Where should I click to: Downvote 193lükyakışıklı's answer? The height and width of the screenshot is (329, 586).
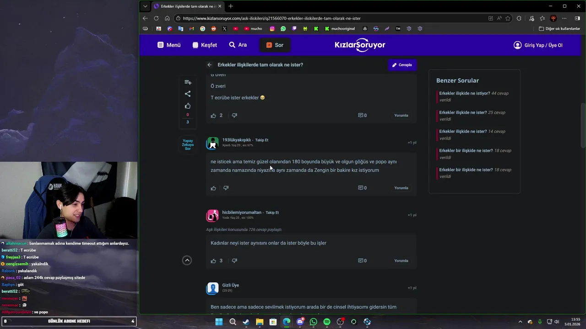click(226, 188)
